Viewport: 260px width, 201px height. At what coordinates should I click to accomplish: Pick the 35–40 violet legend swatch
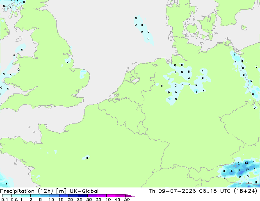[101, 196]
